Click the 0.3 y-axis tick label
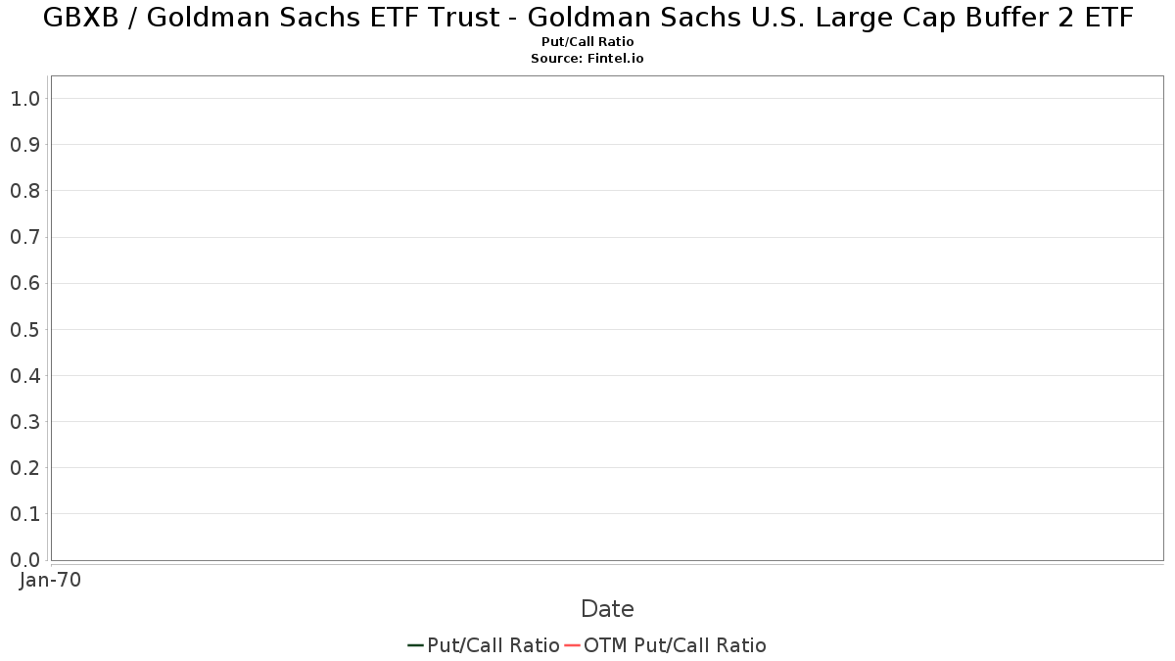This screenshot has height=661, width=1175. click(24, 422)
